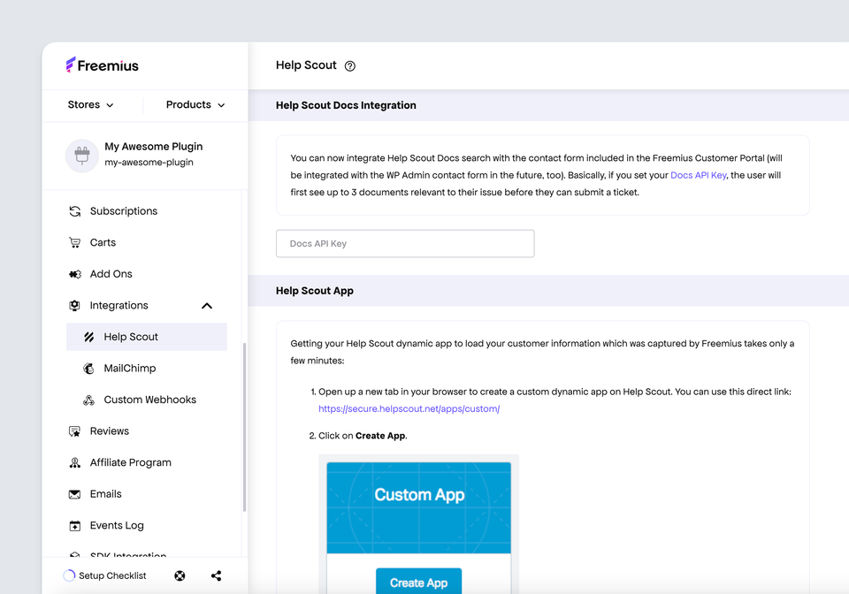
Task: Go to Custom Webhooks
Action: pyautogui.click(x=149, y=400)
